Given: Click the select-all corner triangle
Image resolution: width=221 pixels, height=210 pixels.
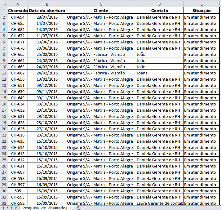Looking at the screenshot, I should pyautogui.click(x=5, y=4).
